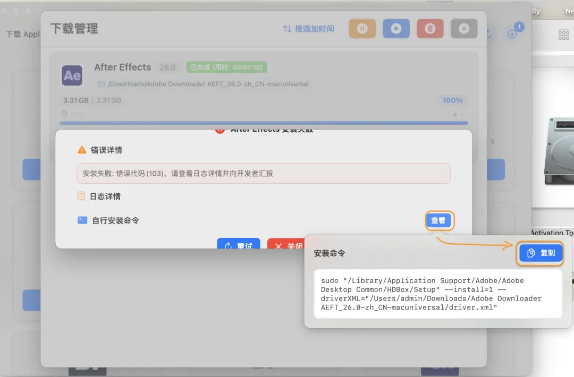Click the After Effects download progress bar

coord(264,123)
